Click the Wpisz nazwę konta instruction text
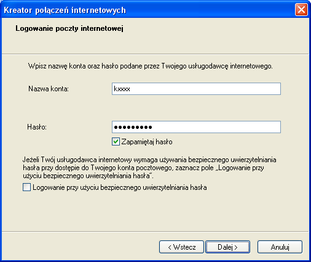The width and height of the screenshot is (311, 262). coord(151,66)
